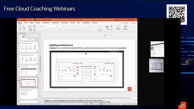Click the Save icon in title bar
194x109 pixels.
pyautogui.click(x=40, y=20)
